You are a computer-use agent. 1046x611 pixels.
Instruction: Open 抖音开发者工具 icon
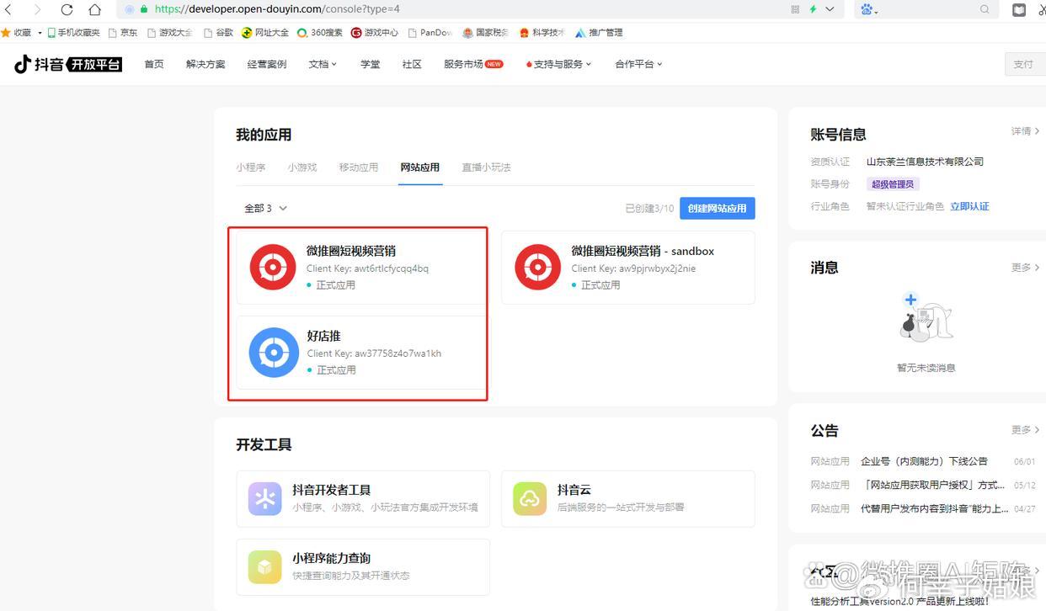(265, 498)
